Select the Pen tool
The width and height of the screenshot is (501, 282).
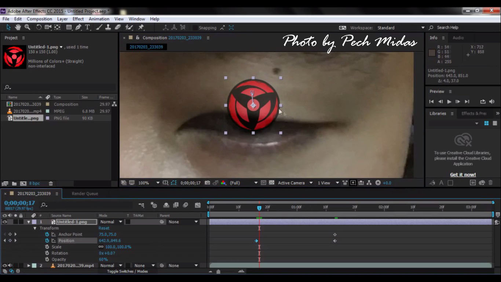[x=78, y=27]
